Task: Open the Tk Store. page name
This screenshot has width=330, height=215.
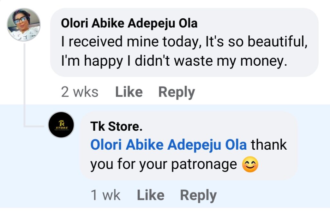Action: [116, 127]
